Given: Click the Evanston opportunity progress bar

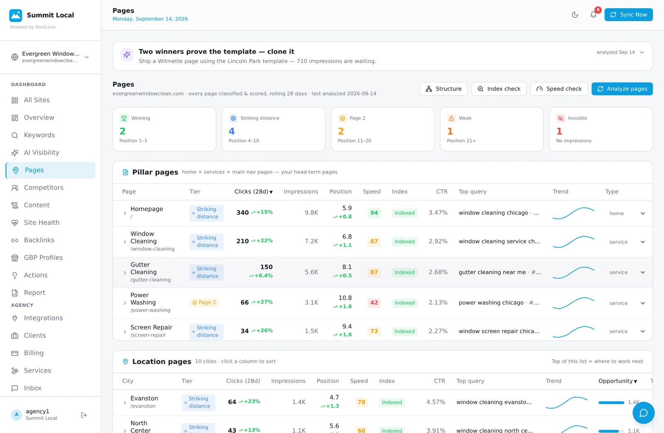Looking at the screenshot, I should (611, 402).
